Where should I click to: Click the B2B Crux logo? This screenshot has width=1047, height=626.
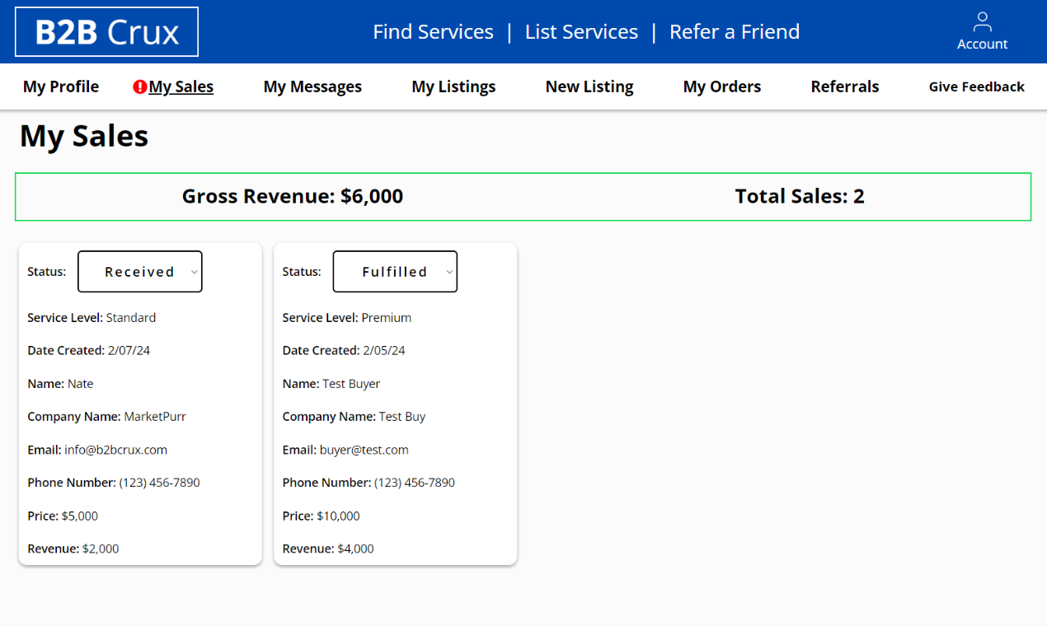click(x=106, y=31)
